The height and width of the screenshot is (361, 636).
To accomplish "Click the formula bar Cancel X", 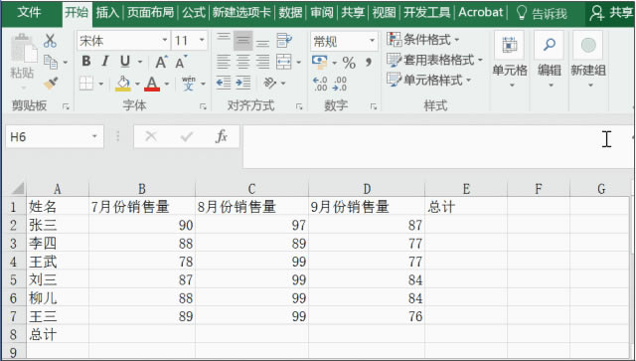I will (x=151, y=136).
